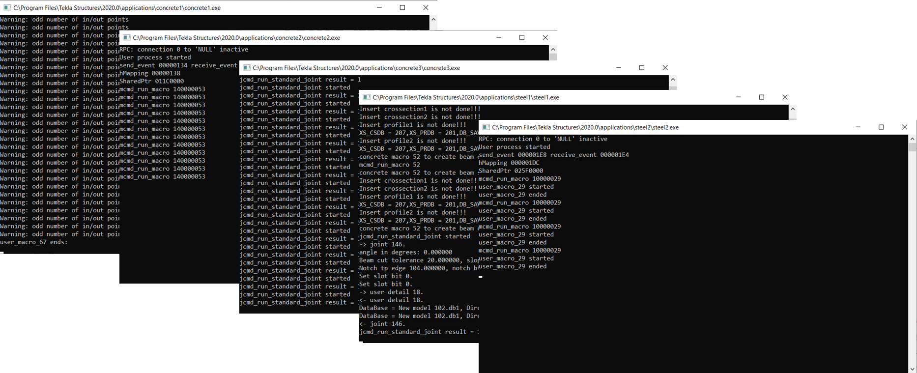The image size is (917, 373).
Task: Maximize the concrete1.exe console window
Action: tap(402, 8)
